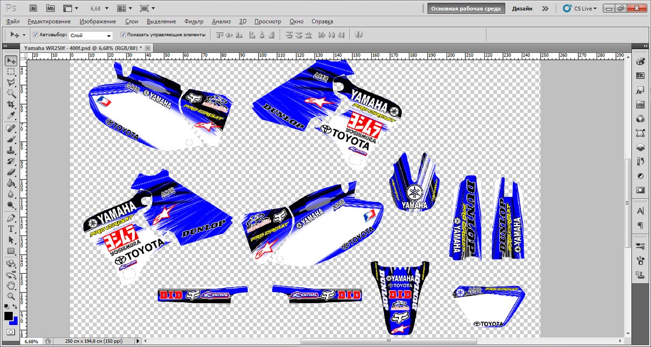The width and height of the screenshot is (651, 347).
Task: Click Auto-align layers icon in options bar
Action: coord(359,35)
